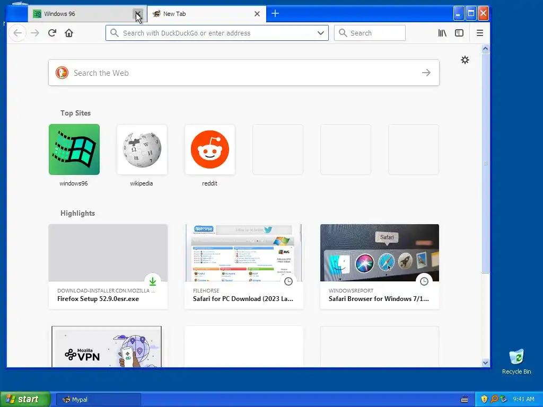543x407 pixels.
Task: Click the on-screen keyboard taskbar icon
Action: (465, 400)
